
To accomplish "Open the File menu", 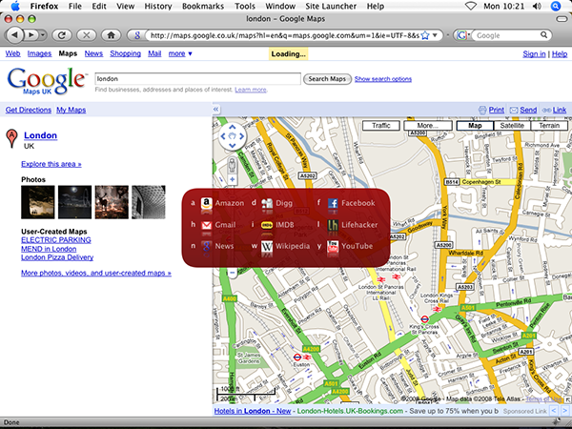I will coord(74,6).
